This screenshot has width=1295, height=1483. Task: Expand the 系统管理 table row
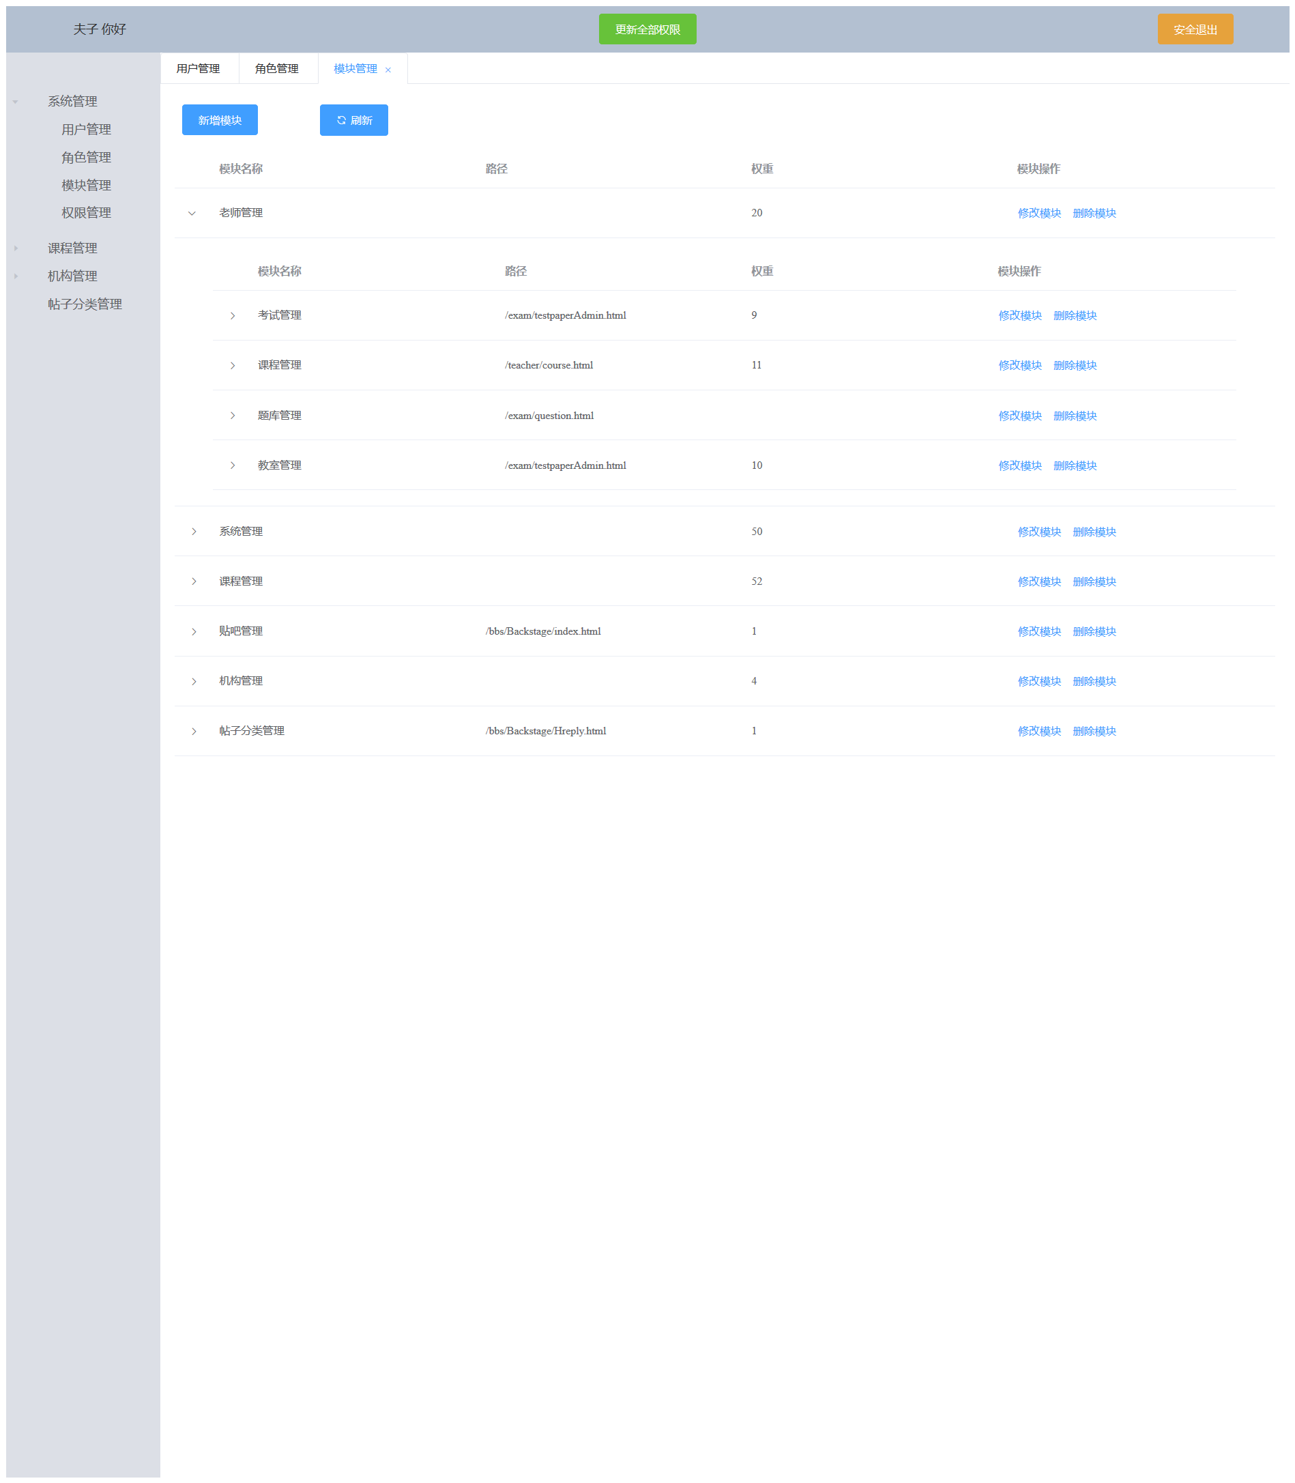point(193,531)
